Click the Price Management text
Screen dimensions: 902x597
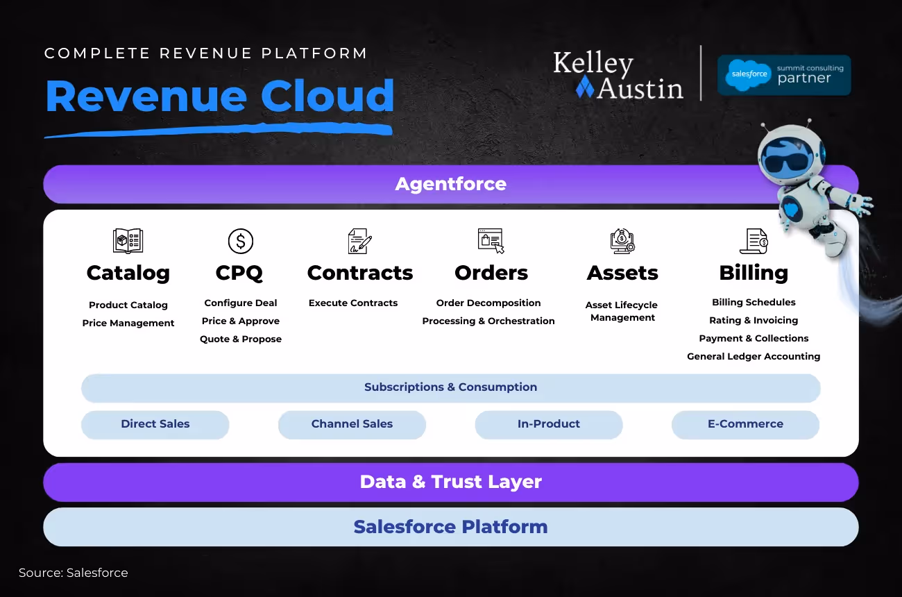128,323
